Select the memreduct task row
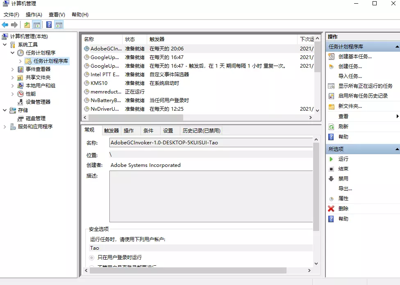This screenshot has height=285, width=400. click(198, 92)
